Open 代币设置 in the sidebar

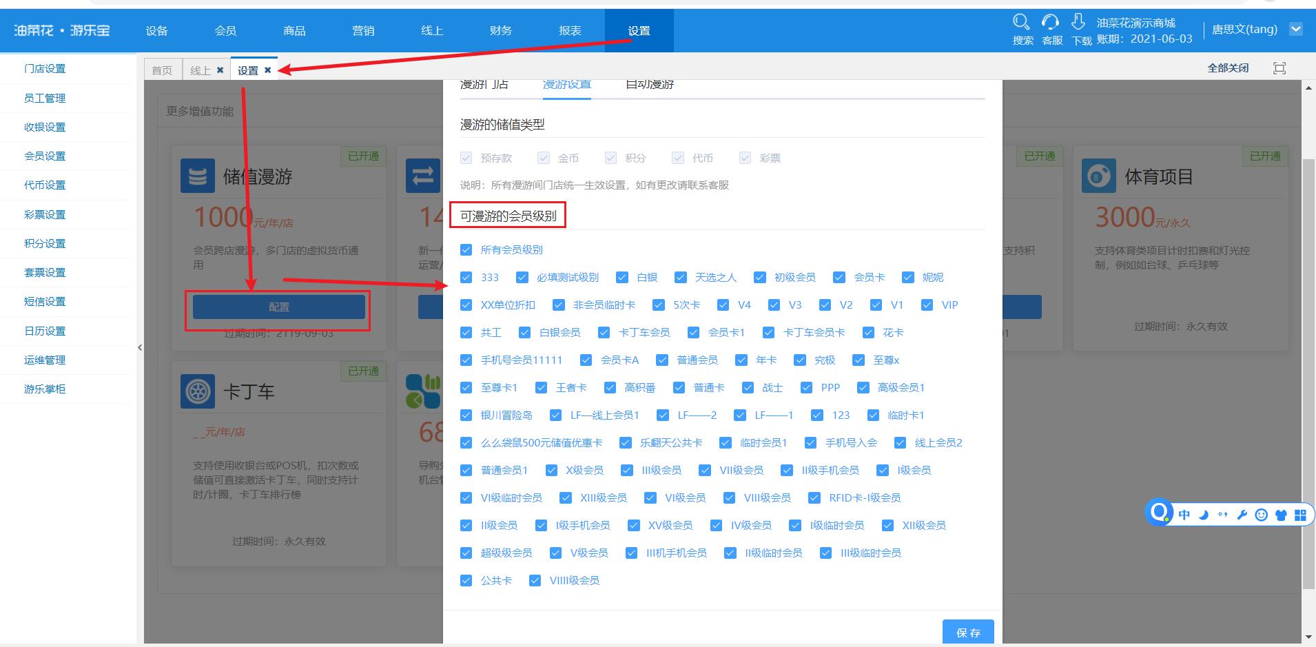click(x=45, y=185)
